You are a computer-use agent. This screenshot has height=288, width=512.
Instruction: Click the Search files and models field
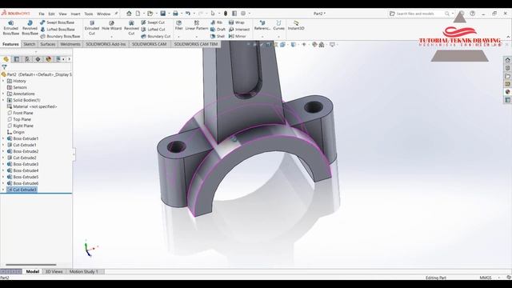[x=420, y=14]
